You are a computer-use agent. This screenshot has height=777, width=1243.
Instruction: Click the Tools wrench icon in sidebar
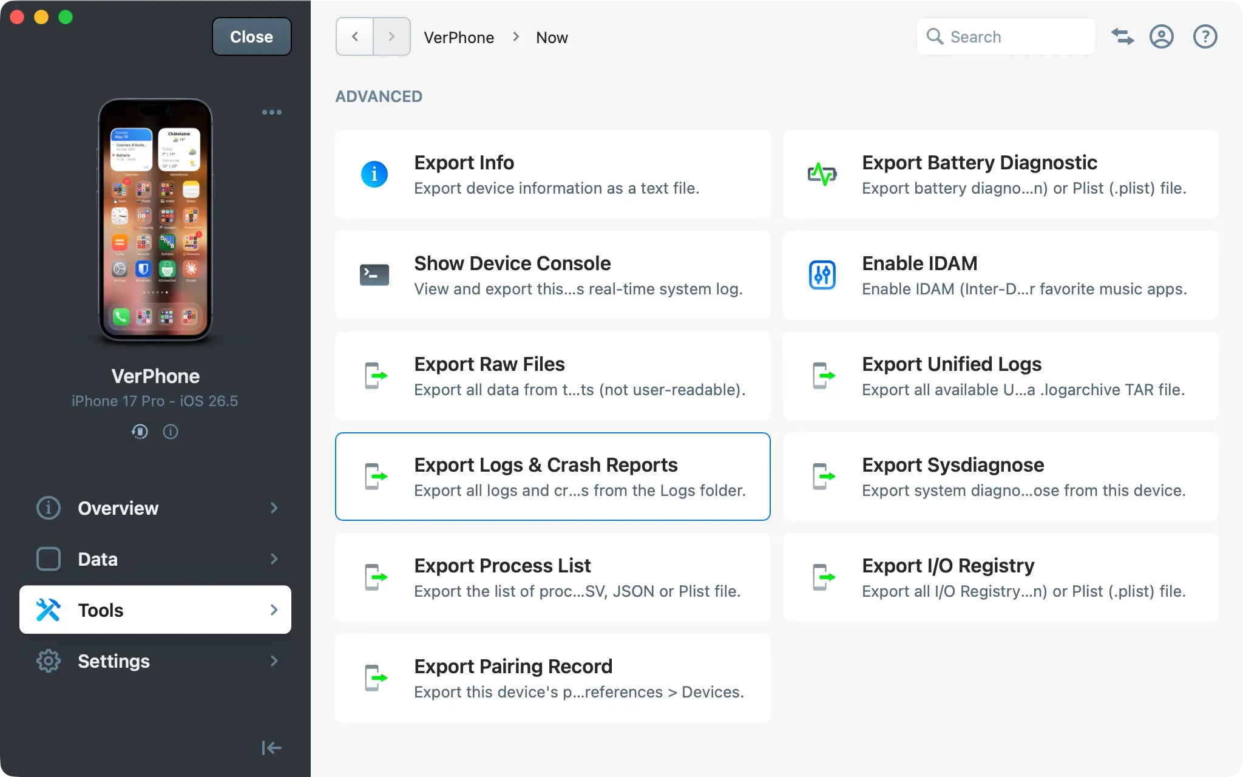pos(49,610)
